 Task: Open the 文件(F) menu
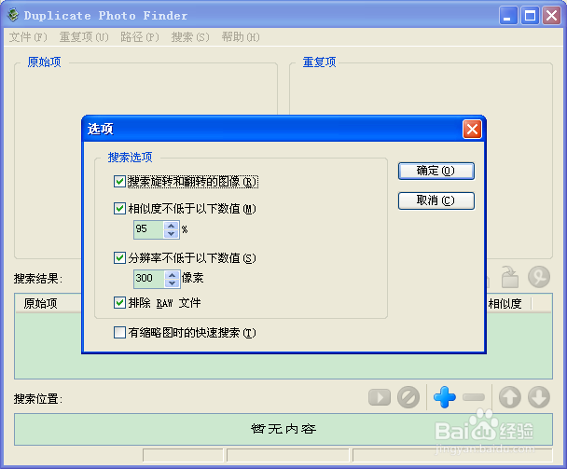(28, 37)
